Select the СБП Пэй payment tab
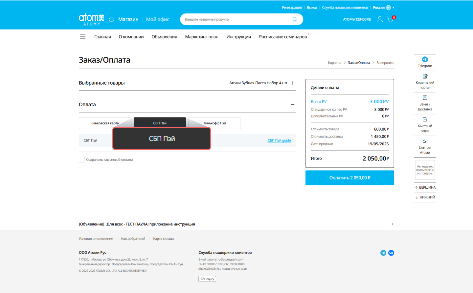 tap(160, 123)
